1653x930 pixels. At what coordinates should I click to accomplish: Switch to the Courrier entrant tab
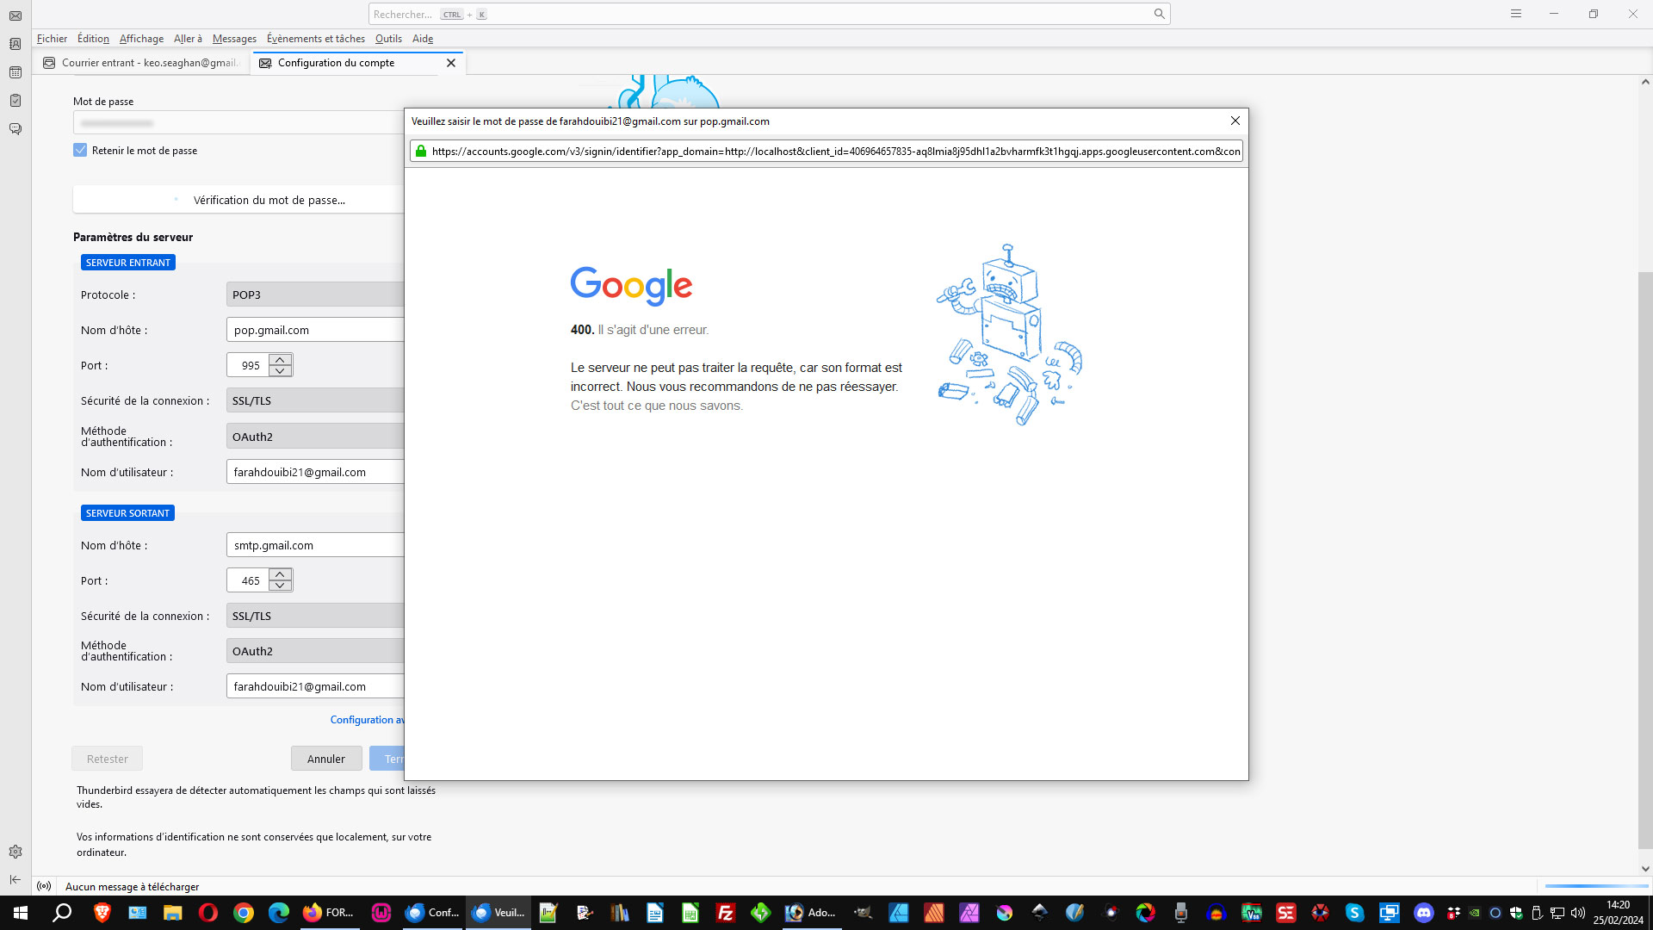142,63
